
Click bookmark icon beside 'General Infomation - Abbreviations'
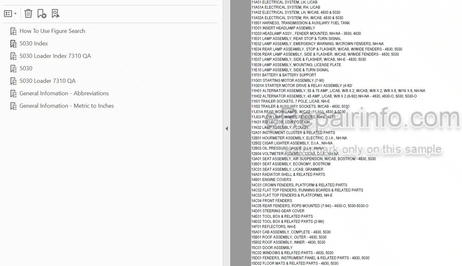click(13, 94)
